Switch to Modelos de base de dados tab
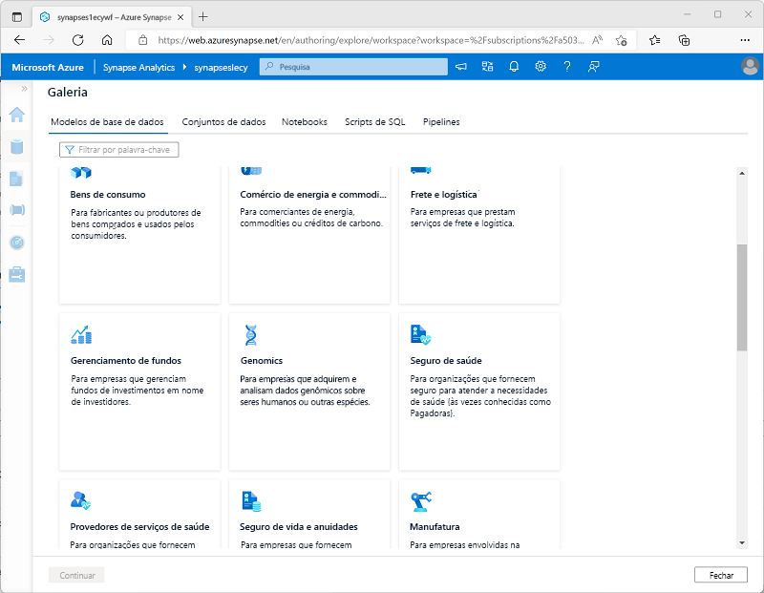 point(107,122)
